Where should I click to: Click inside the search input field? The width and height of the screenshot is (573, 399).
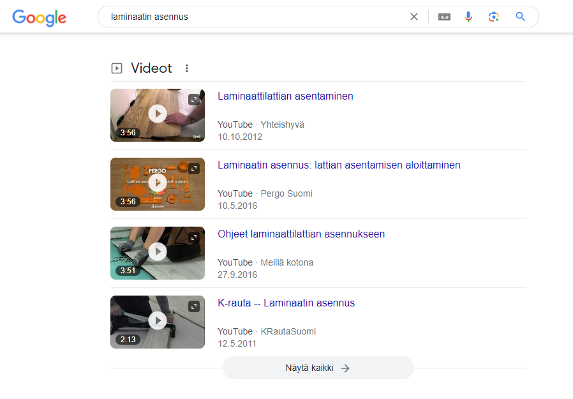tap(255, 17)
